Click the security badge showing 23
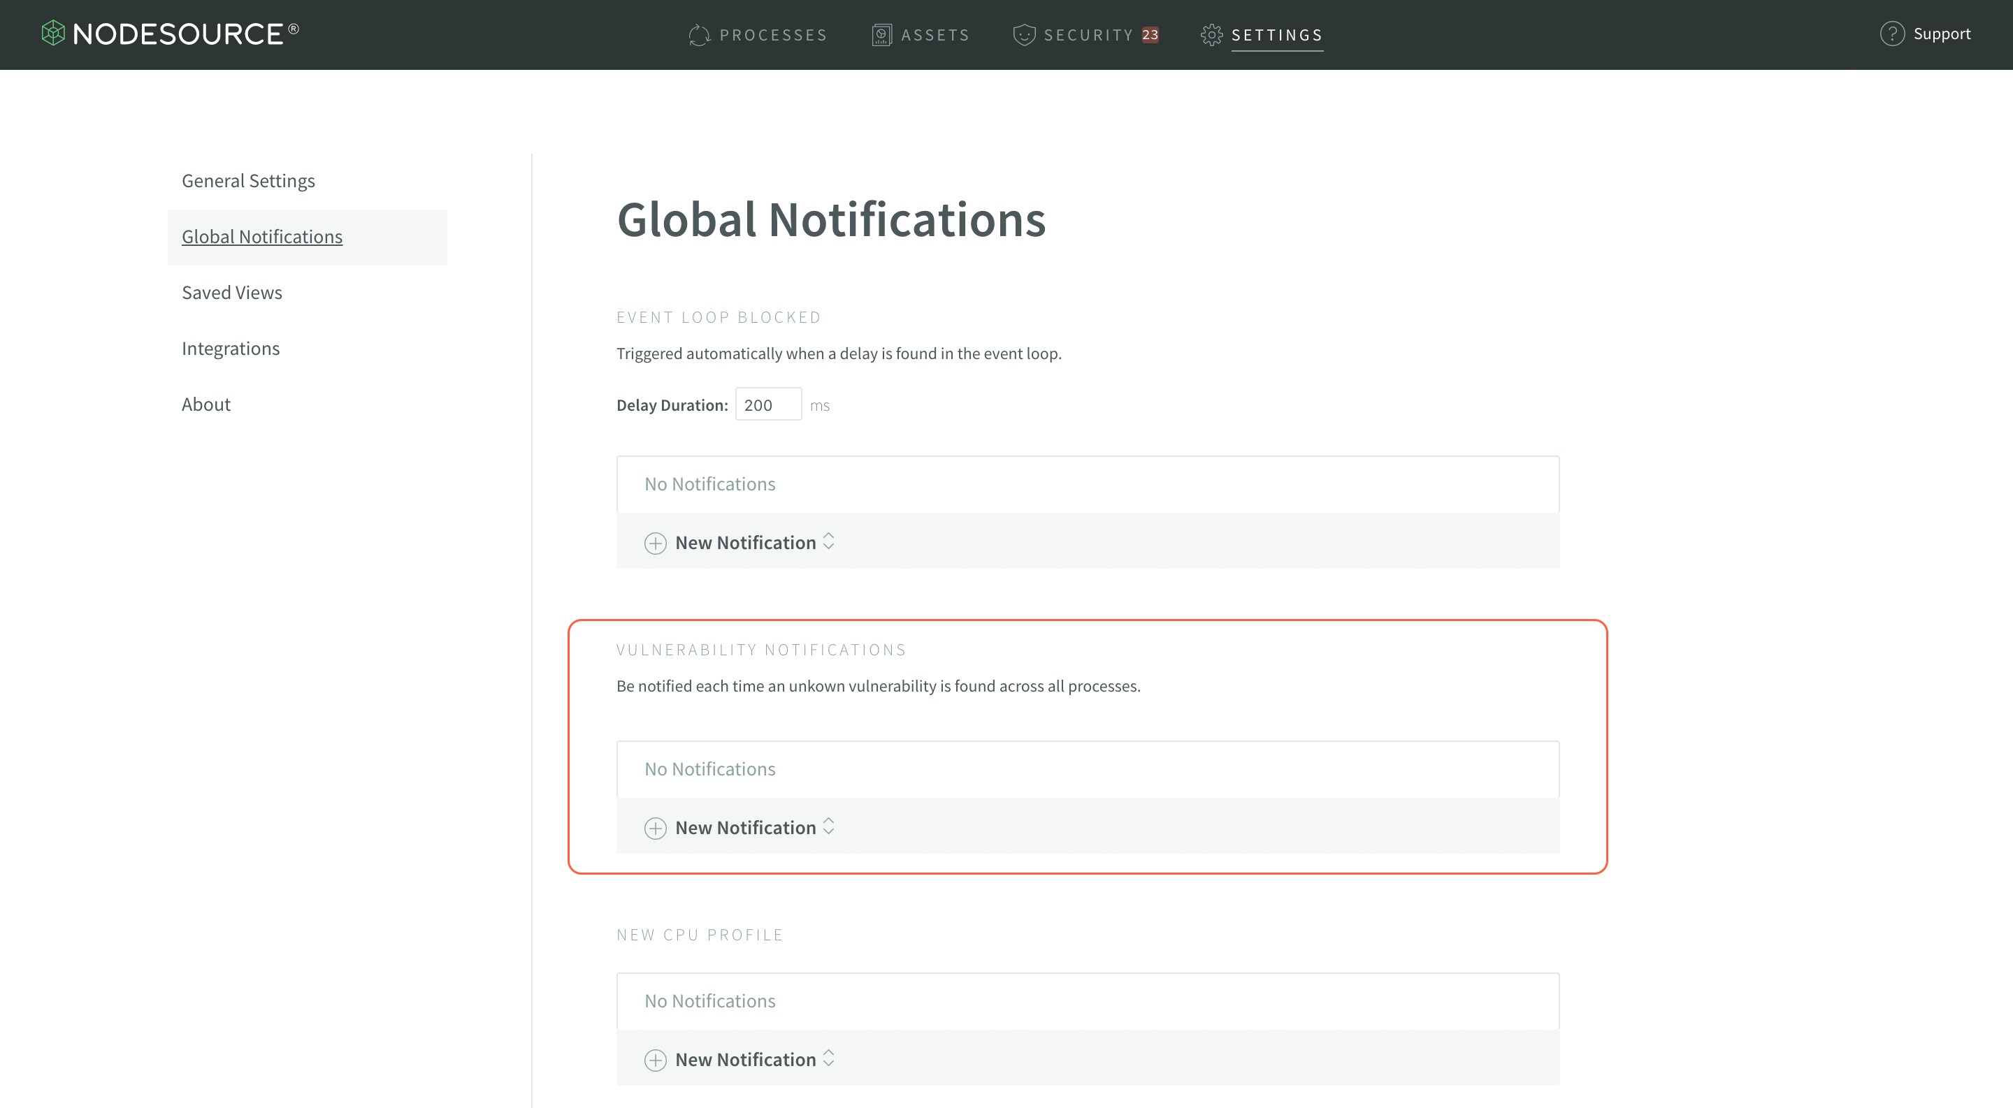 [x=1150, y=35]
